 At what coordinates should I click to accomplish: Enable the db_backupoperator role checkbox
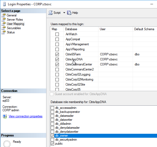pyautogui.click(x=52, y=112)
